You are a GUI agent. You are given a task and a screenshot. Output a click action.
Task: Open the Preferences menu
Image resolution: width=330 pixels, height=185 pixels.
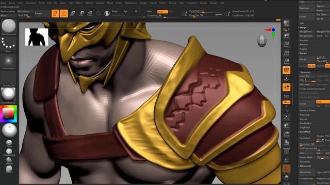point(130,3)
